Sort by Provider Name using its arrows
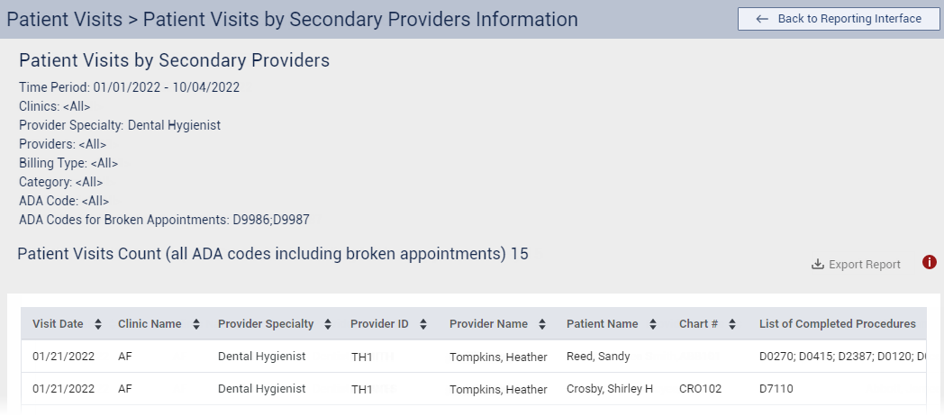Image resolution: width=944 pixels, height=416 pixels. coord(542,324)
